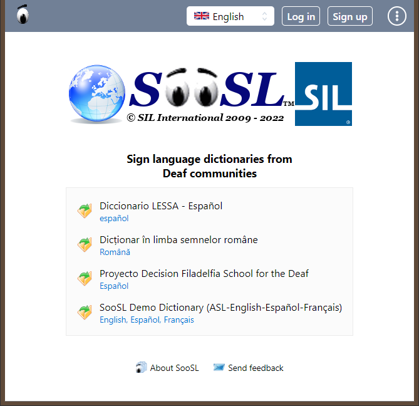Click the folder icon beside Diccionario LESSA
The height and width of the screenshot is (406, 419).
pos(85,211)
